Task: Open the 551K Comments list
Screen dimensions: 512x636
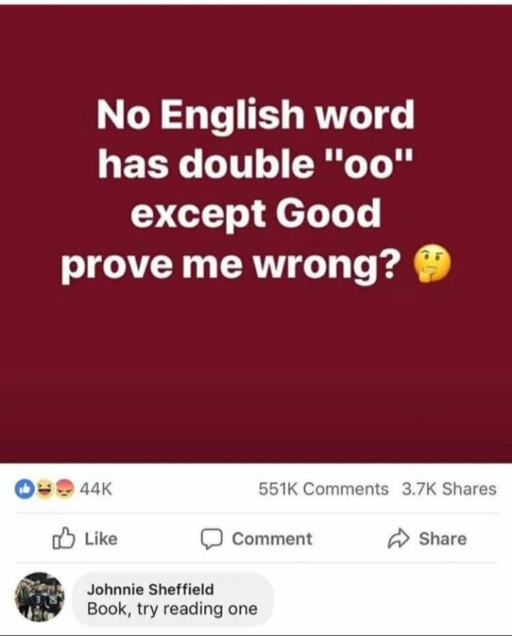Action: click(324, 489)
